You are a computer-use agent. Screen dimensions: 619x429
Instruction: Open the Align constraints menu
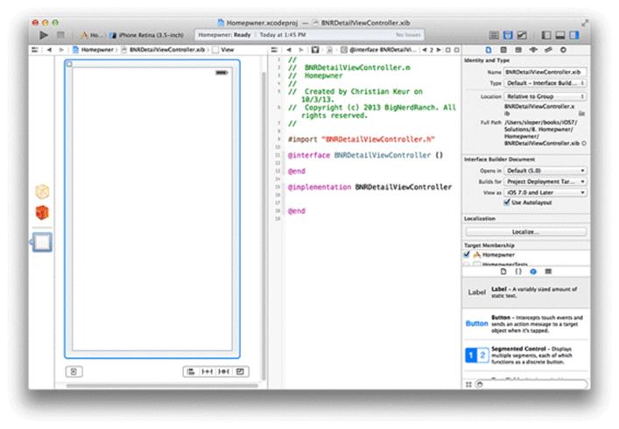click(x=191, y=371)
